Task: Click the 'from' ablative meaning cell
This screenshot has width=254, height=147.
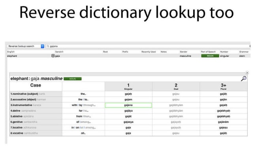Action: [x=83, y=116]
